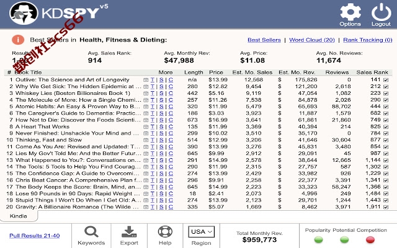Click S link for Gravity row
Screen dimensions: 397x248
pos(161,207)
